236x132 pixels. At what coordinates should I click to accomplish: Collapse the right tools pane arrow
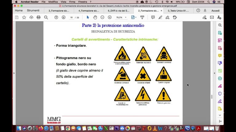220,121
